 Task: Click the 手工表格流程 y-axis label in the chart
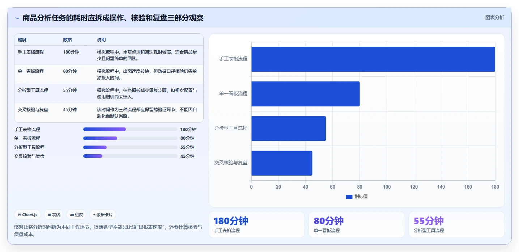coord(233,59)
